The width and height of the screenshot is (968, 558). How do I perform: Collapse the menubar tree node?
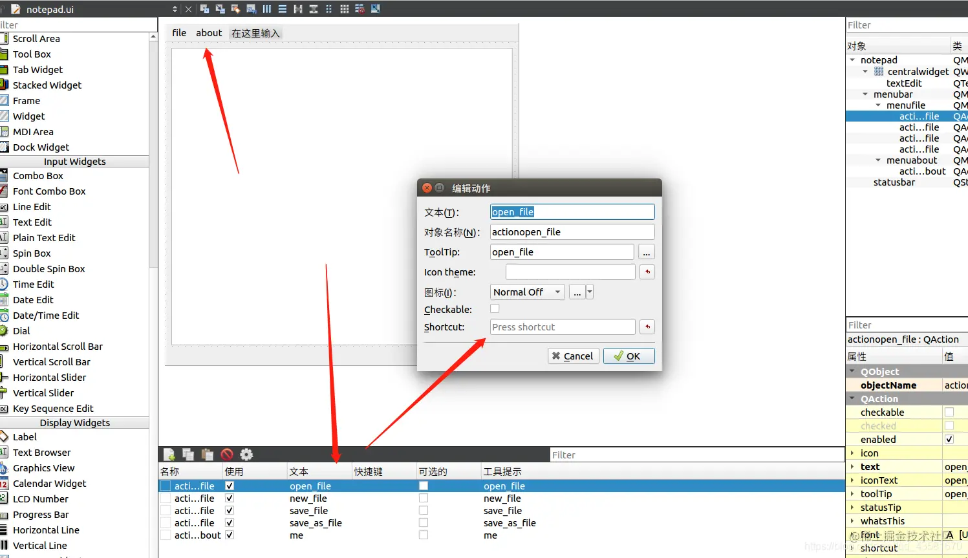[x=865, y=94]
